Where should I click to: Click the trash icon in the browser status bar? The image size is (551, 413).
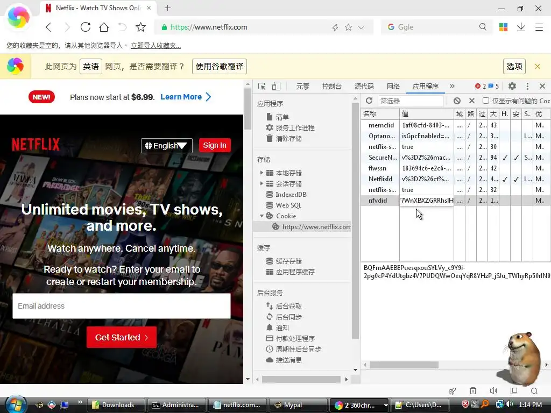pos(473,391)
